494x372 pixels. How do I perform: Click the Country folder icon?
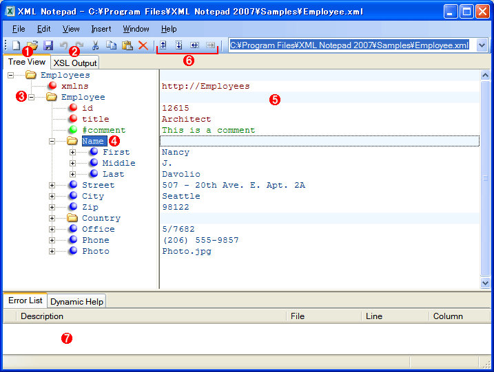(x=72, y=217)
